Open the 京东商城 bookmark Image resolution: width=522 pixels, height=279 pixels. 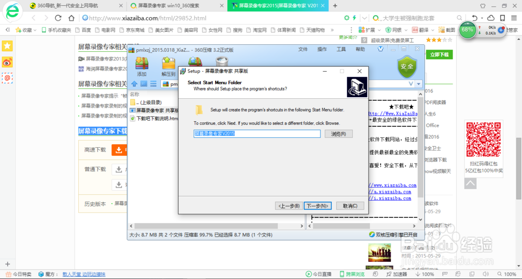click(132, 30)
